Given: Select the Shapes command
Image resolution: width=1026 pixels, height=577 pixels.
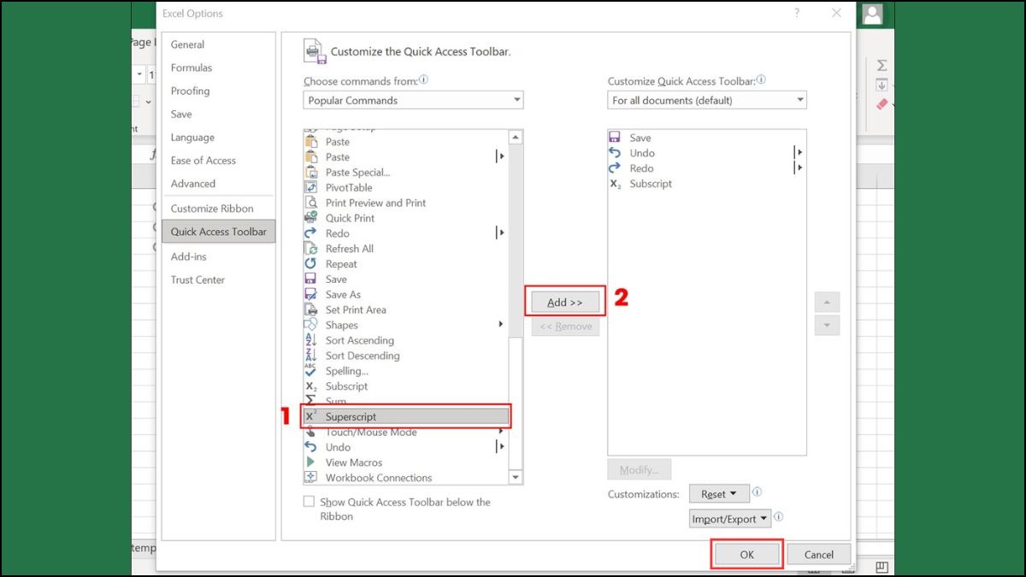Looking at the screenshot, I should (x=405, y=326).
